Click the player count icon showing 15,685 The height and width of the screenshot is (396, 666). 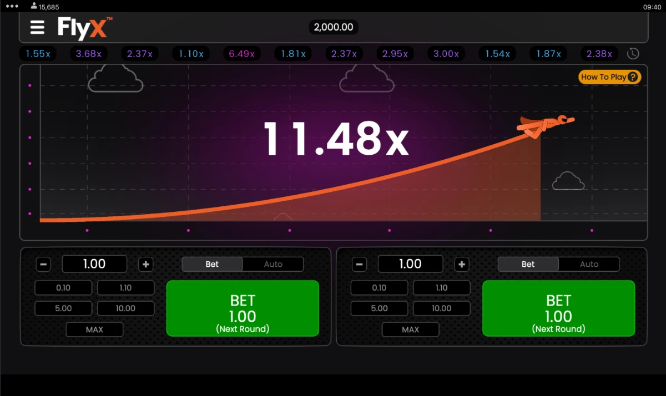(34, 7)
